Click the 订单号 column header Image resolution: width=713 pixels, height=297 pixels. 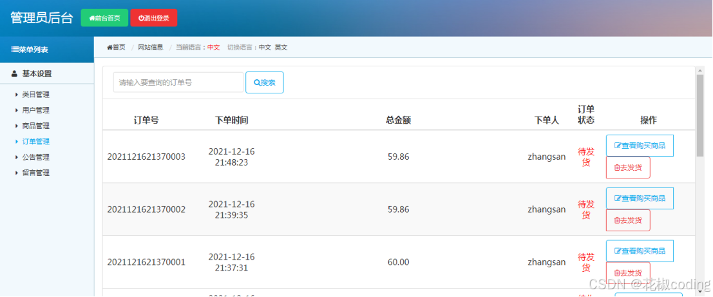coord(146,120)
